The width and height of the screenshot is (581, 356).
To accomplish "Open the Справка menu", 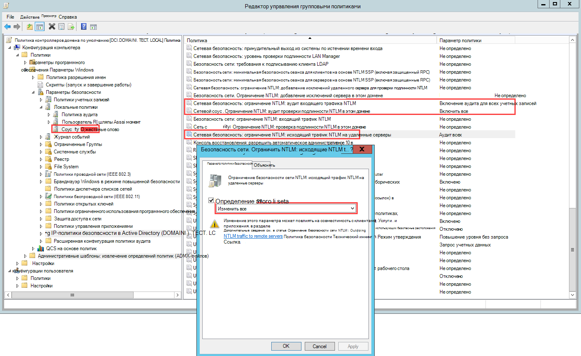I will click(x=68, y=17).
